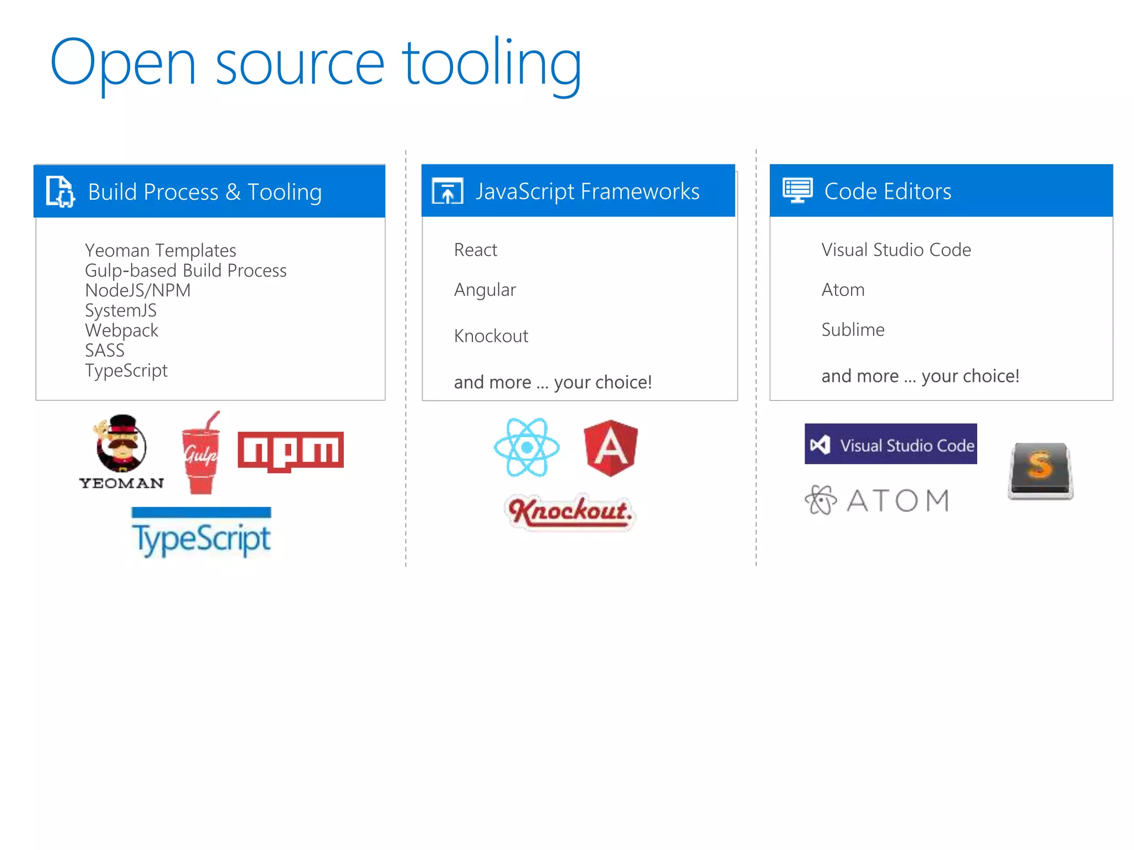This screenshot has width=1134, height=850.
Task: Click the TypeScript logo
Action: tap(202, 533)
